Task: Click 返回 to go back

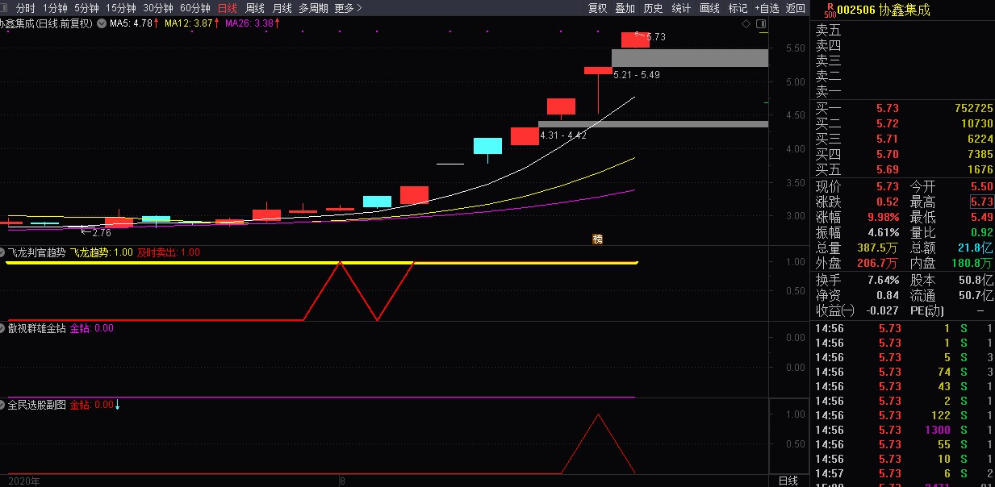Action: click(x=796, y=8)
